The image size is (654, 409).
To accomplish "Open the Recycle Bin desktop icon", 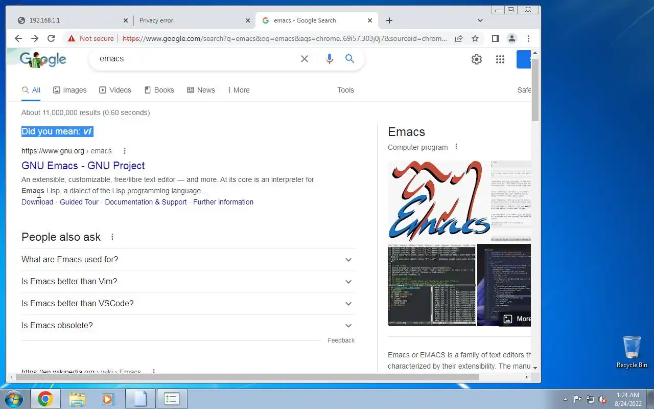I will tap(632, 352).
